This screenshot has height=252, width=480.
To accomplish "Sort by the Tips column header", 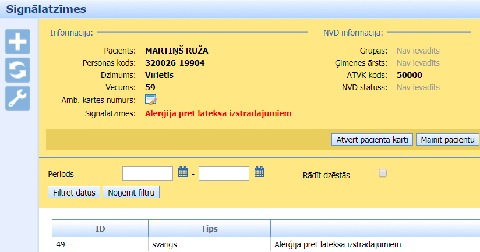I will (x=209, y=229).
